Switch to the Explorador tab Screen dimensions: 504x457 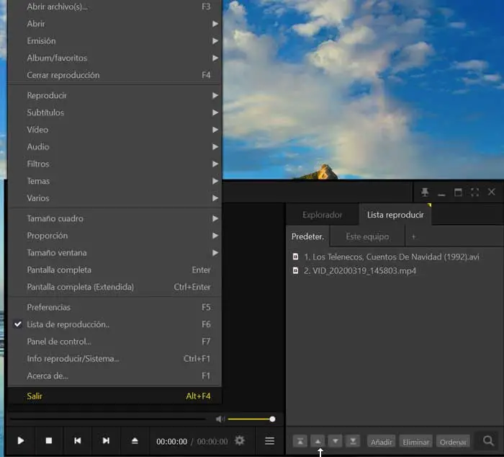pyautogui.click(x=322, y=215)
